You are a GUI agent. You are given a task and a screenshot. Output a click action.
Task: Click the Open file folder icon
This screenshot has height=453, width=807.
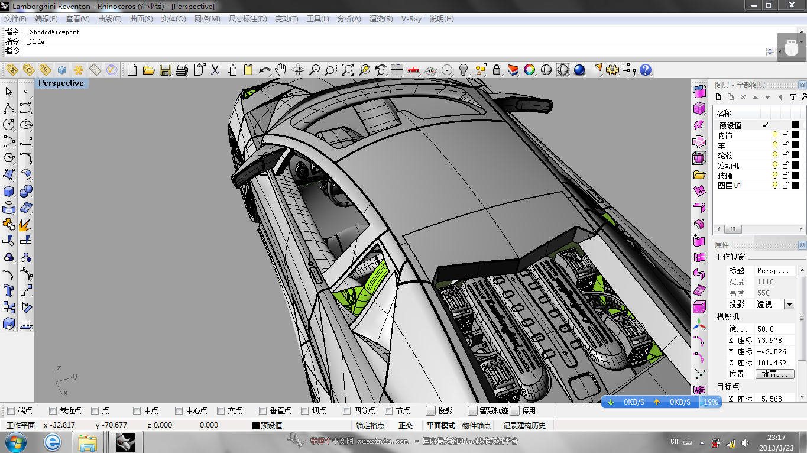(148, 70)
